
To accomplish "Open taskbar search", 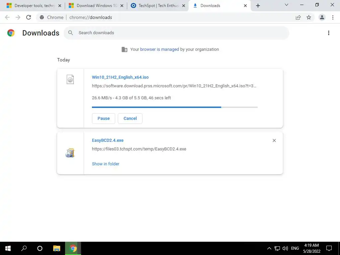I will coord(24,248).
